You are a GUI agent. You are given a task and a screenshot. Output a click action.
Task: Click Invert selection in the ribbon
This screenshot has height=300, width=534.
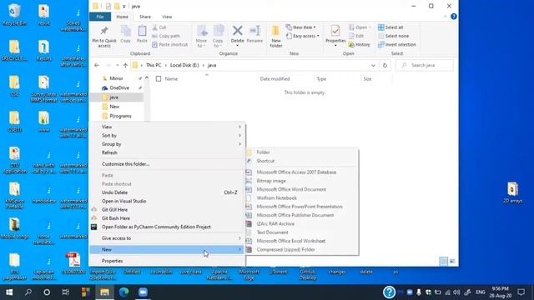397,44
